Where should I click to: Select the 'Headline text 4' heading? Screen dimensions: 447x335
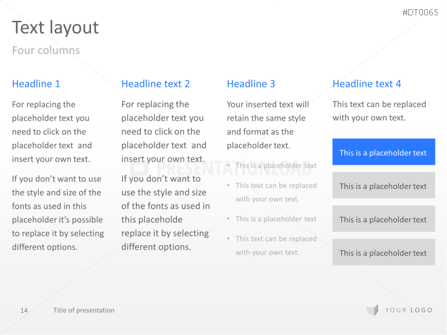[x=366, y=84]
